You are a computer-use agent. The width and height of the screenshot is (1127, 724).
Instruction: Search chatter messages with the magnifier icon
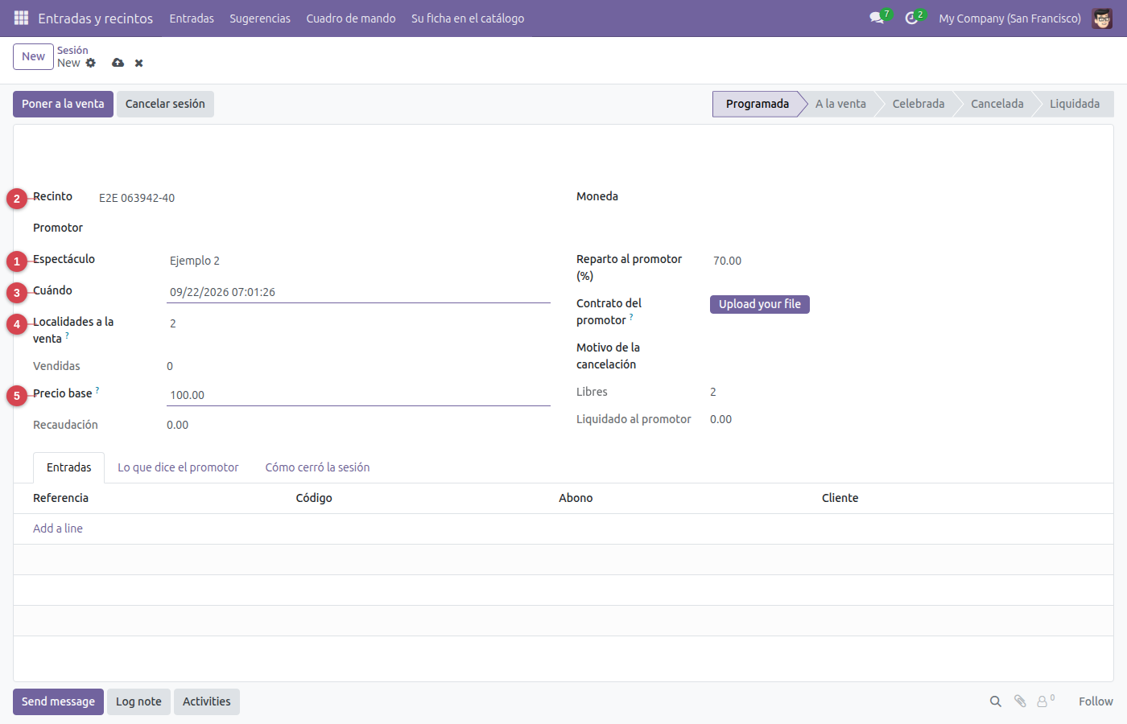pos(996,701)
